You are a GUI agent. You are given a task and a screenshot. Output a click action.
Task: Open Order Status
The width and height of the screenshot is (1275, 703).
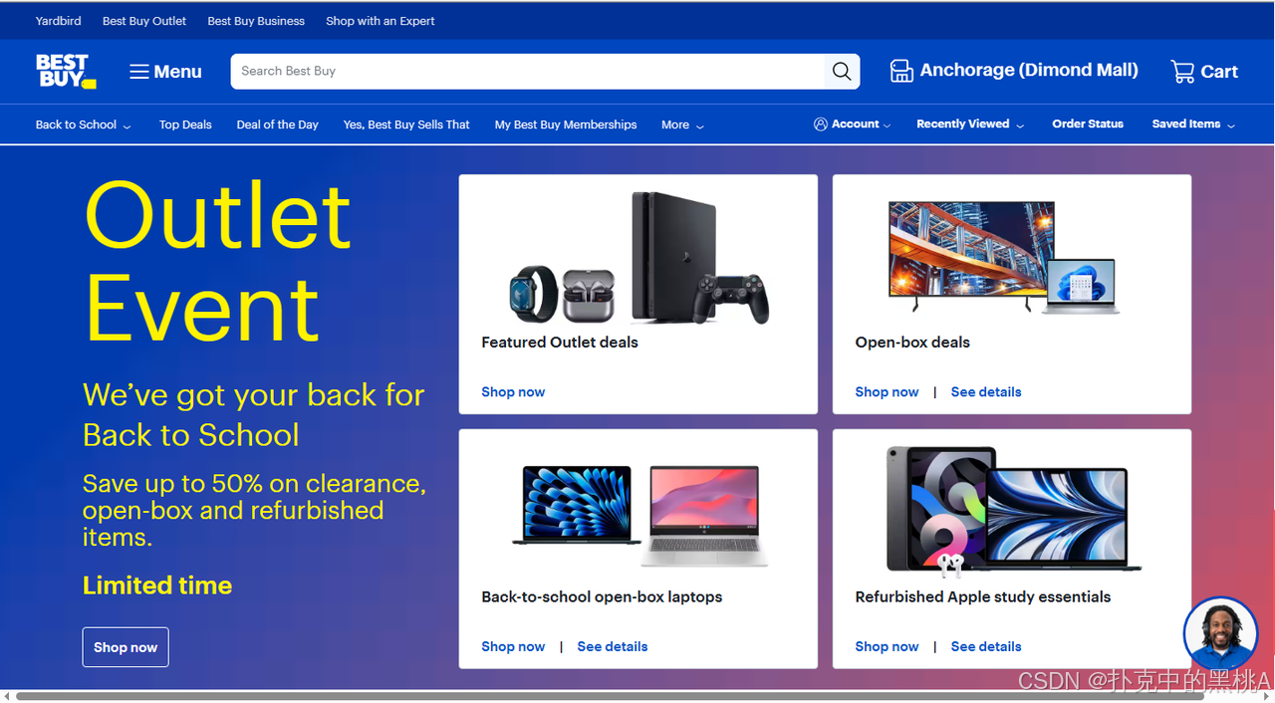(1088, 124)
